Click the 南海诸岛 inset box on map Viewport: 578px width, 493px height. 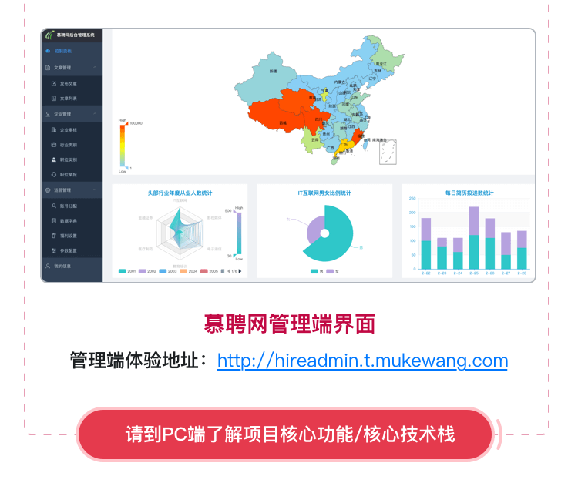click(x=388, y=152)
